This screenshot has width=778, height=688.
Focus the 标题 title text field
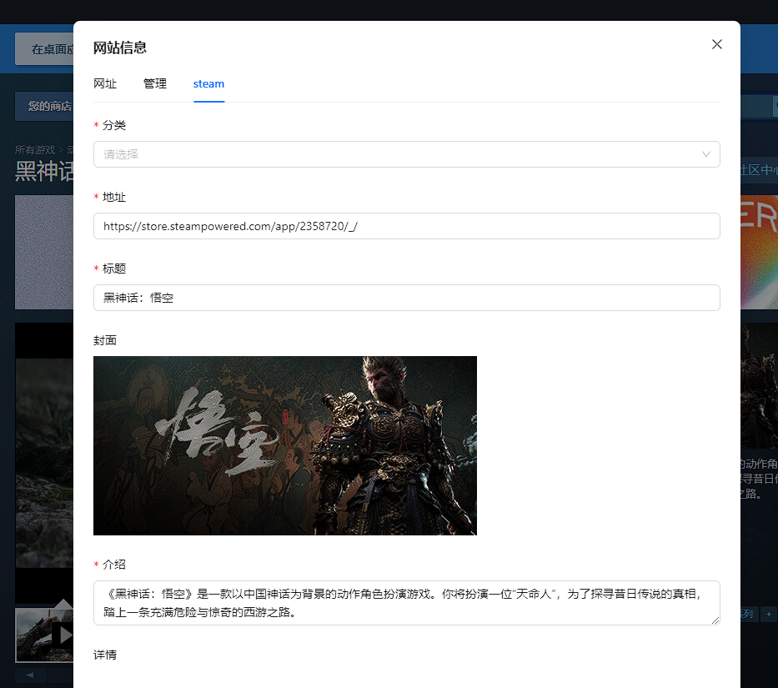[406, 298]
